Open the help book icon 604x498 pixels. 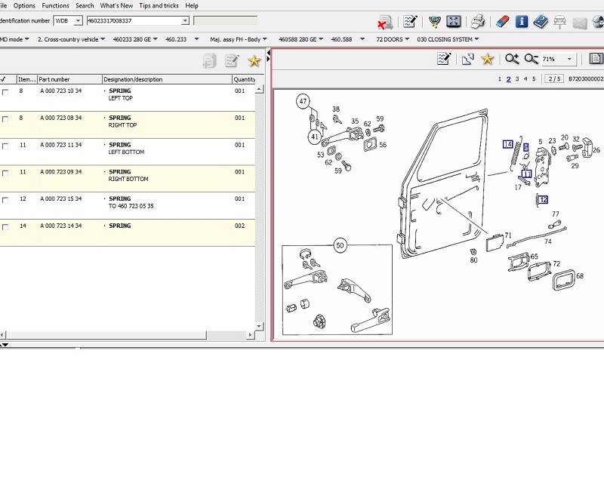coord(541,22)
